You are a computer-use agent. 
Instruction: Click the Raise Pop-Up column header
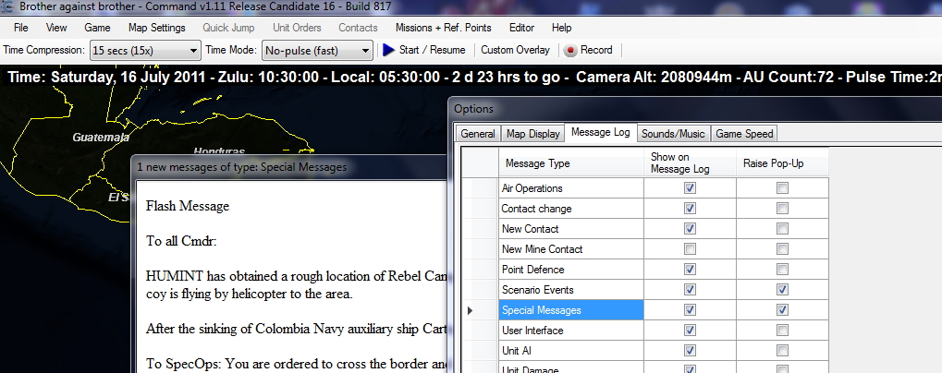point(782,163)
